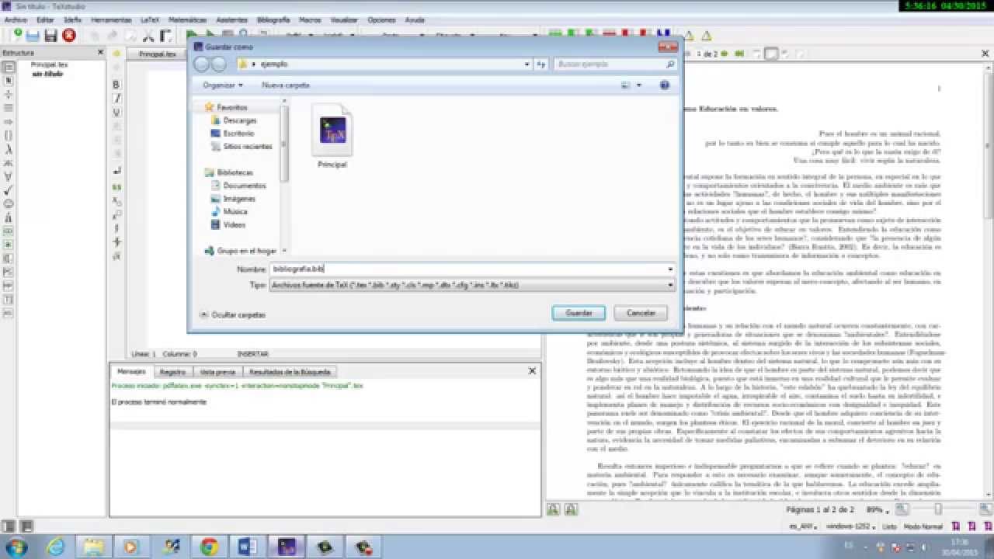
Task: Open Windows Explorer folder from taskbar
Action: (x=94, y=547)
